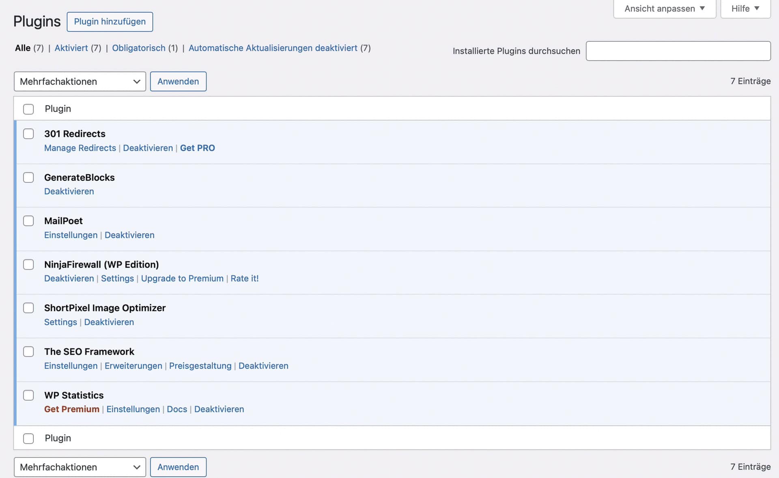
Task: Expand the Hilfe panel
Action: (x=745, y=9)
